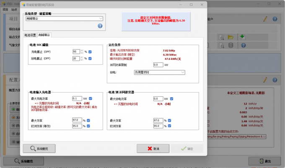Click 确定 confirm button
Viewport: 285px width, 168px height.
coord(187,149)
